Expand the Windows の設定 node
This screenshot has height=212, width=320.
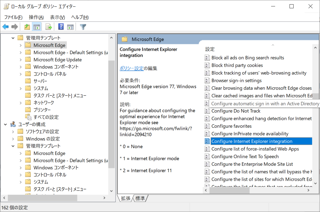point(13,139)
